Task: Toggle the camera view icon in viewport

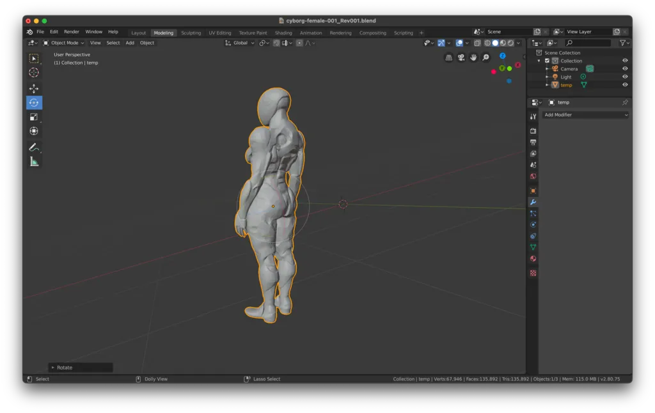Action: (461, 58)
